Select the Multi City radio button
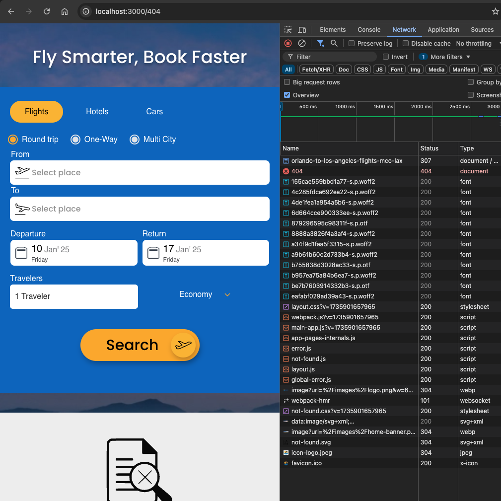The width and height of the screenshot is (501, 501). [x=135, y=140]
